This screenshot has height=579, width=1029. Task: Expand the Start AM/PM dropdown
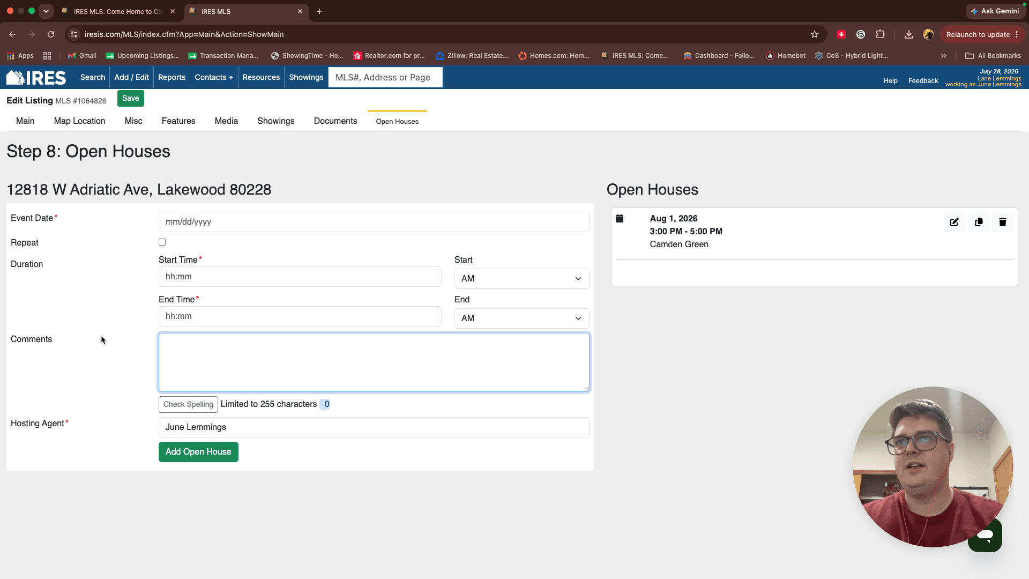coord(521,279)
